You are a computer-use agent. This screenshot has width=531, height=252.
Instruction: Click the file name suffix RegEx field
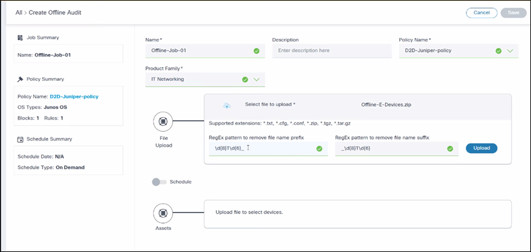pos(389,149)
